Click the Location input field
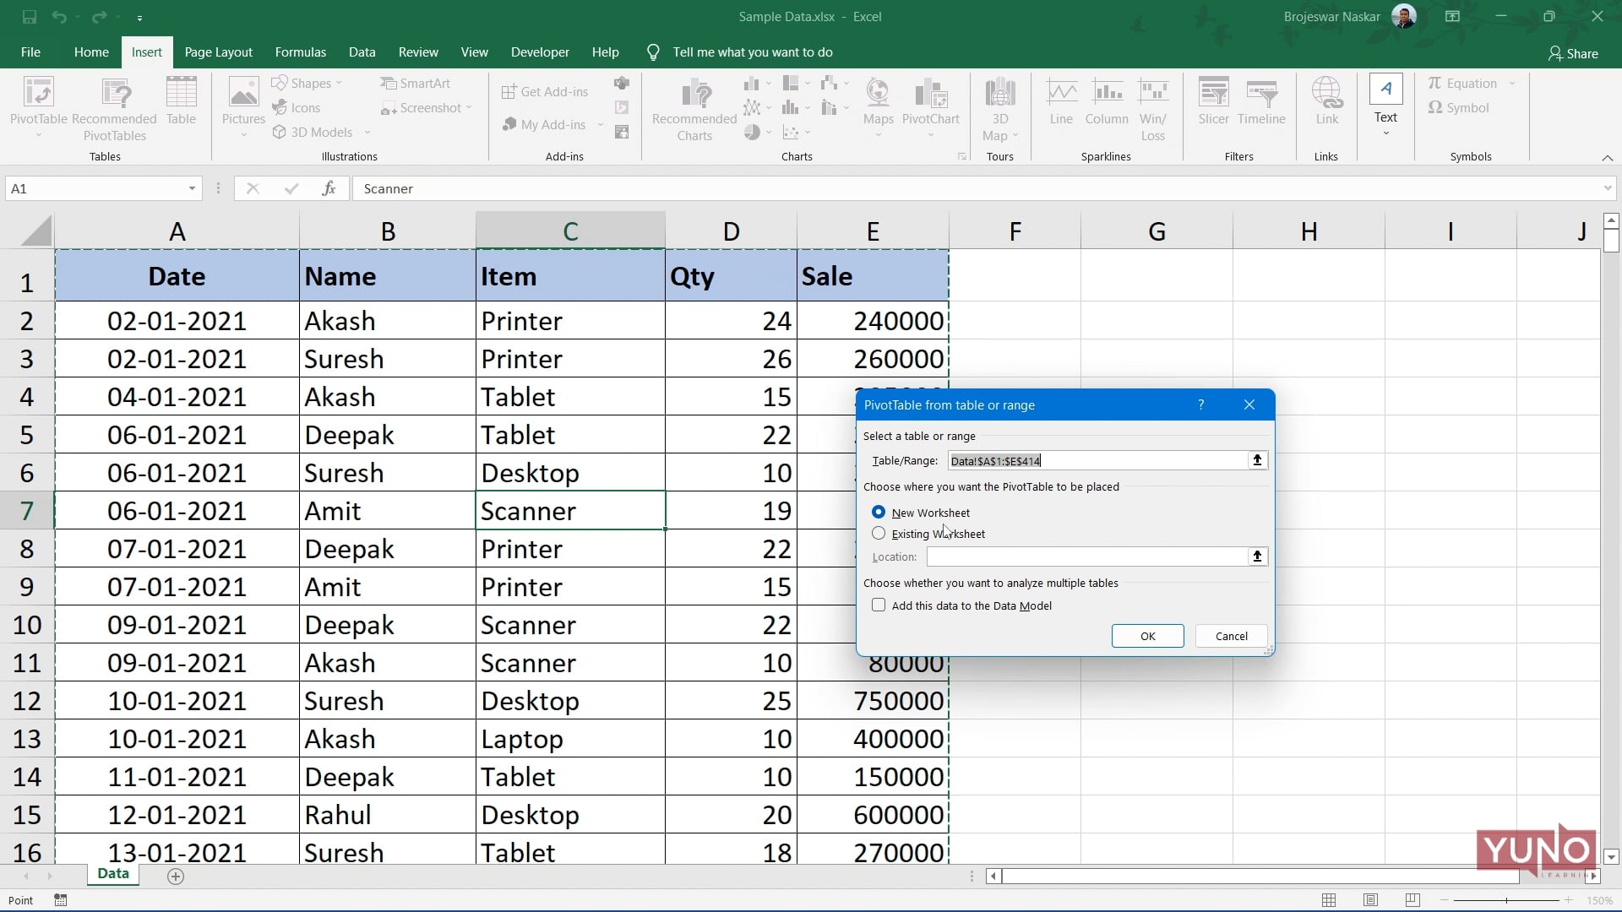The width and height of the screenshot is (1622, 912). tap(1086, 556)
